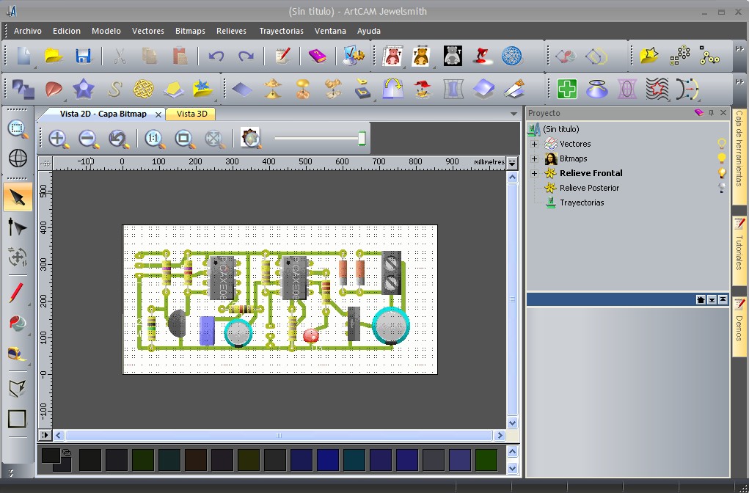Image resolution: width=749 pixels, height=493 pixels.
Task: Click the relief contrast slider handle
Action: pyautogui.click(x=362, y=138)
